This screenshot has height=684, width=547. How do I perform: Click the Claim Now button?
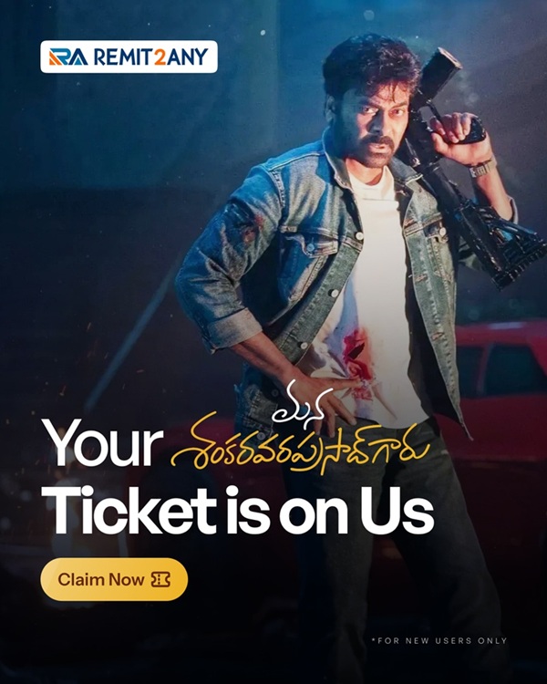pos(114,579)
